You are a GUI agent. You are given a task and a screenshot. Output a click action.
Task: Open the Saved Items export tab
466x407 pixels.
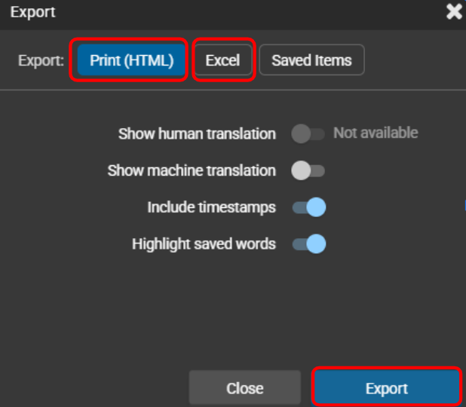click(x=311, y=60)
